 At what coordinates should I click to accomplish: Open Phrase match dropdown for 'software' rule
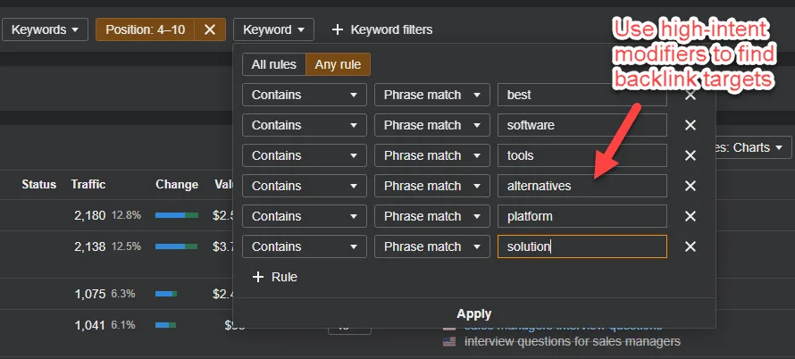tap(432, 125)
